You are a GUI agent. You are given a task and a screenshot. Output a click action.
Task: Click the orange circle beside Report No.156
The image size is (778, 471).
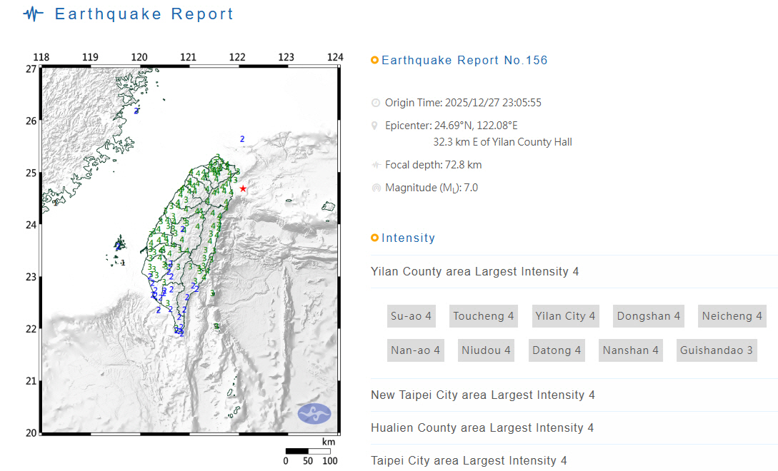pyautogui.click(x=374, y=61)
